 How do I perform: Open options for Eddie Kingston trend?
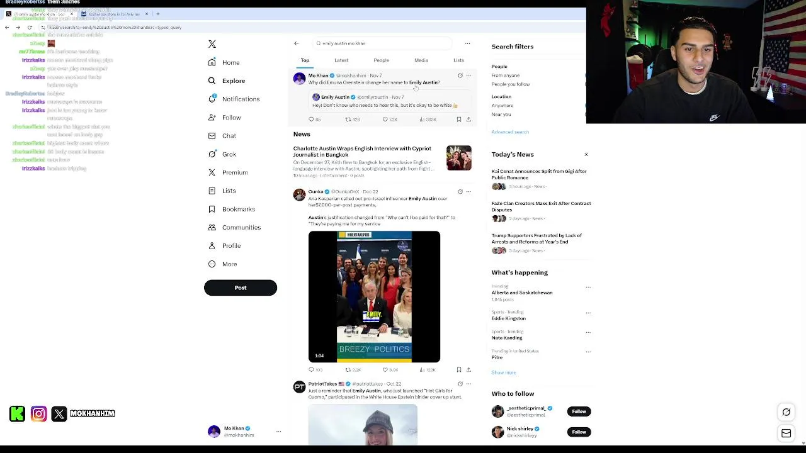click(x=588, y=313)
